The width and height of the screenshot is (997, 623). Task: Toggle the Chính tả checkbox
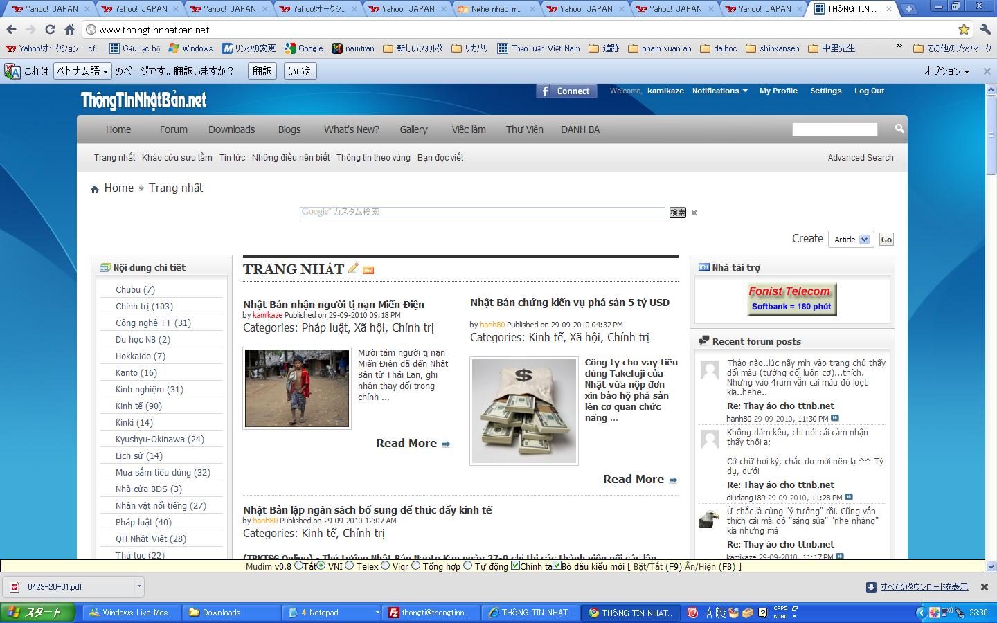[516, 566]
